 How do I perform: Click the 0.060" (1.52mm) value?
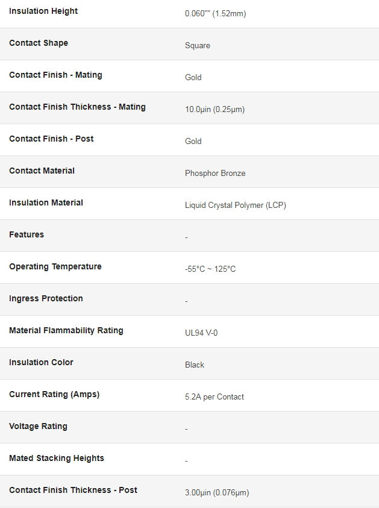click(216, 14)
